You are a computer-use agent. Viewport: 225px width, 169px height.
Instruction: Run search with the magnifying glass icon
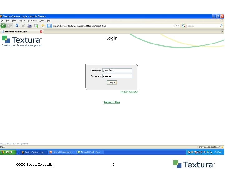point(221,26)
